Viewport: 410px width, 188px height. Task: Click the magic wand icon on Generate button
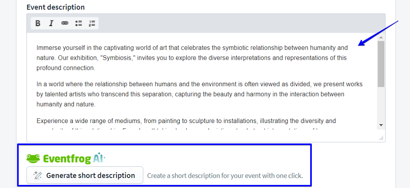(x=38, y=175)
